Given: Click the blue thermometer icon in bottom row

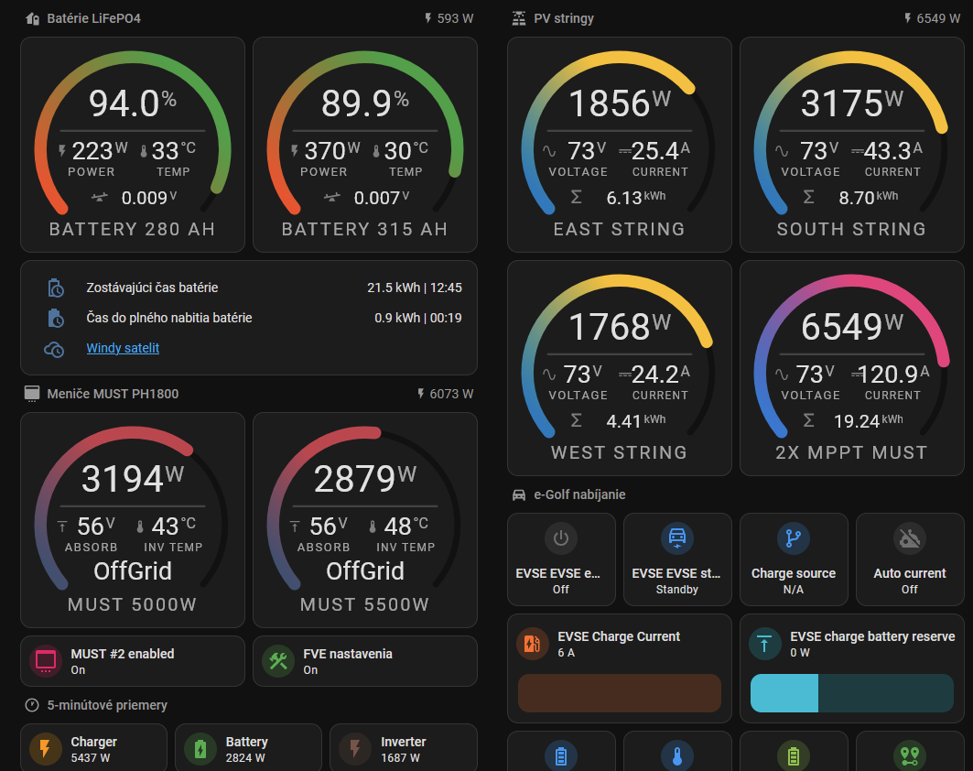Looking at the screenshot, I should click(677, 755).
